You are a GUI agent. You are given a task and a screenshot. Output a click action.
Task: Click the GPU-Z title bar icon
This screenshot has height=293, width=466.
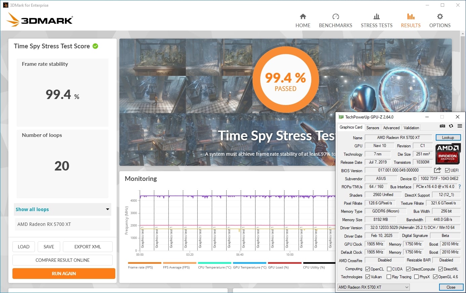pyautogui.click(x=341, y=117)
